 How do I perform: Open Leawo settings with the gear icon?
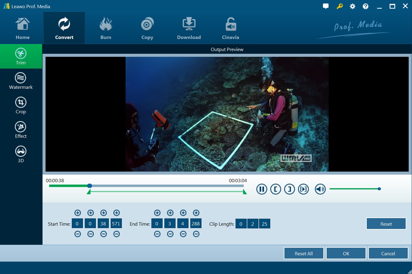[x=352, y=6]
